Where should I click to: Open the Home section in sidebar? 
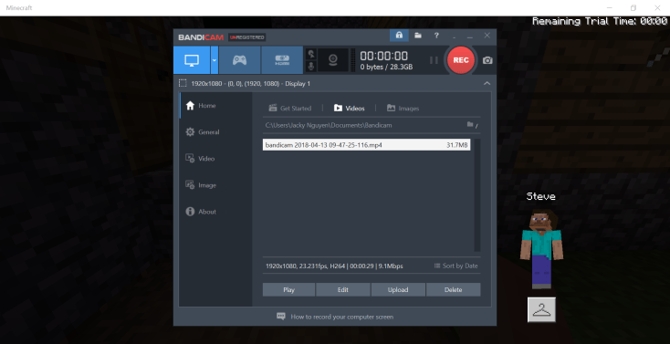point(215,106)
